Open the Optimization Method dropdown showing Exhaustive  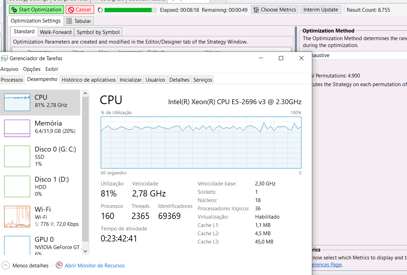tap(359, 55)
